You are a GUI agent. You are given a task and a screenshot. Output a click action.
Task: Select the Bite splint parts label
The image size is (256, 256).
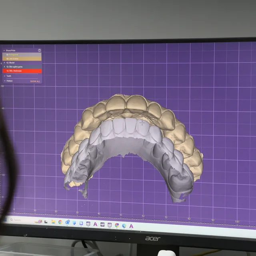(16, 67)
